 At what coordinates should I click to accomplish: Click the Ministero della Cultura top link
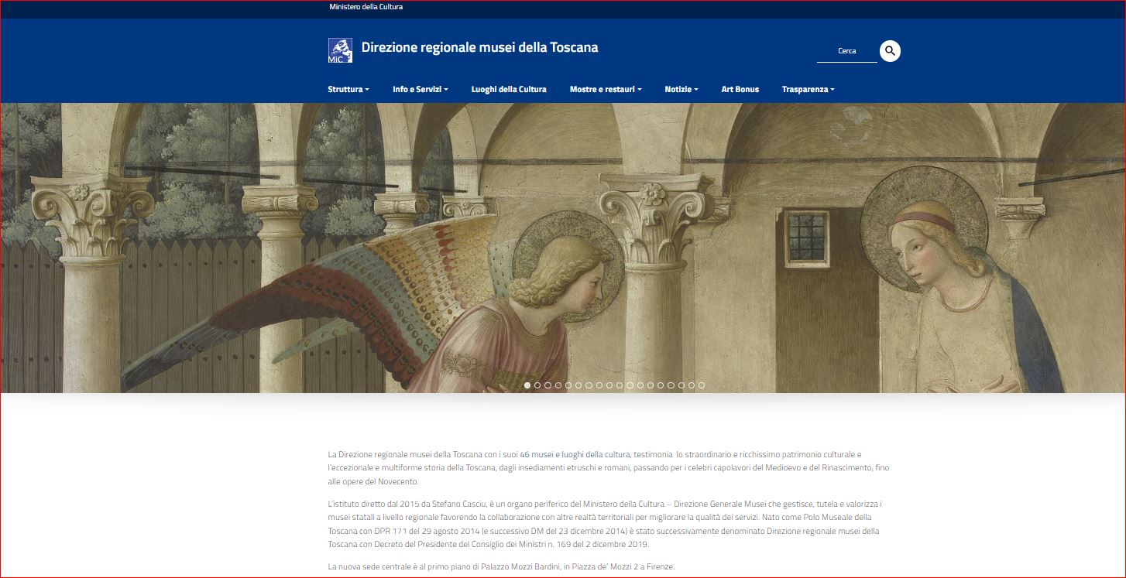click(x=366, y=7)
